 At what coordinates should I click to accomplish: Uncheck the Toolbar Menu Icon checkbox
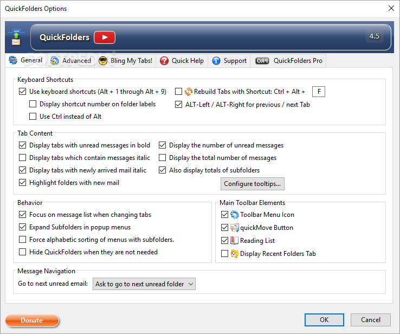click(x=224, y=215)
